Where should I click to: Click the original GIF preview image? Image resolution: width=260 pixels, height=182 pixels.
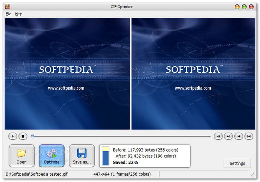pos(67,74)
